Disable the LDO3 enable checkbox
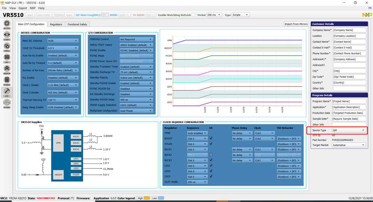The image size is (373, 202). click(x=211, y=177)
